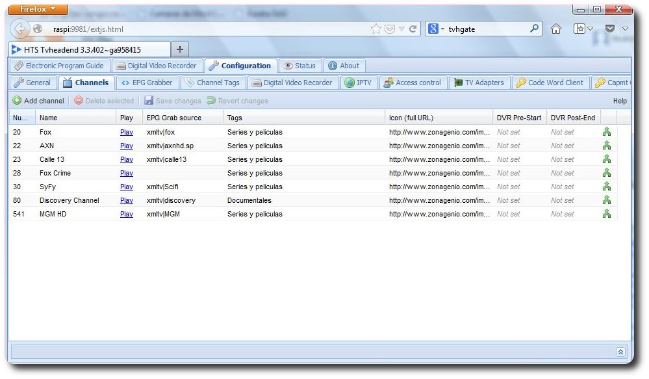Reload the page with the refresh icon

(413, 29)
